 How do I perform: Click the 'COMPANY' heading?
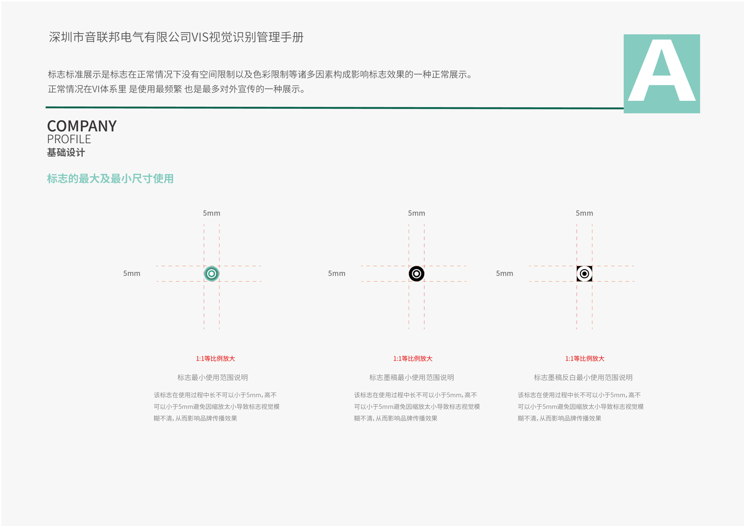(82, 126)
